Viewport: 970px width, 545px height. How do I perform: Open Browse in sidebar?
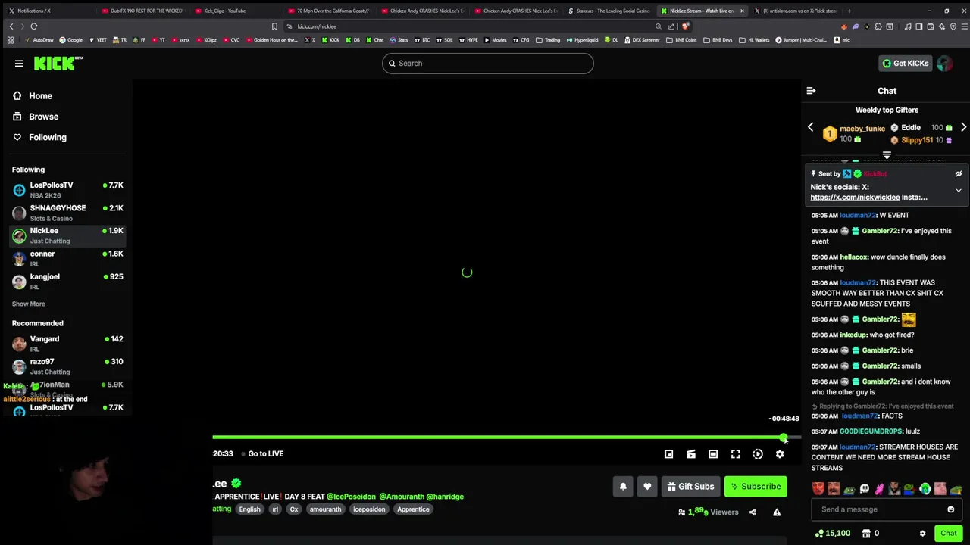(x=36, y=117)
